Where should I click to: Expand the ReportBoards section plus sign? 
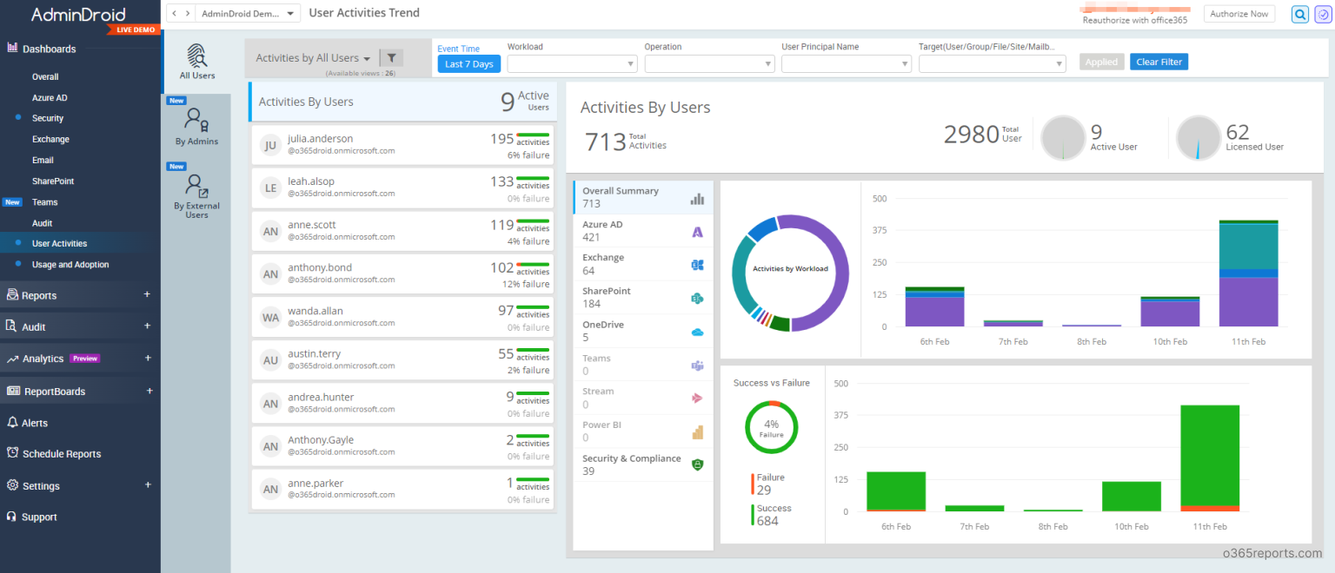pos(149,391)
